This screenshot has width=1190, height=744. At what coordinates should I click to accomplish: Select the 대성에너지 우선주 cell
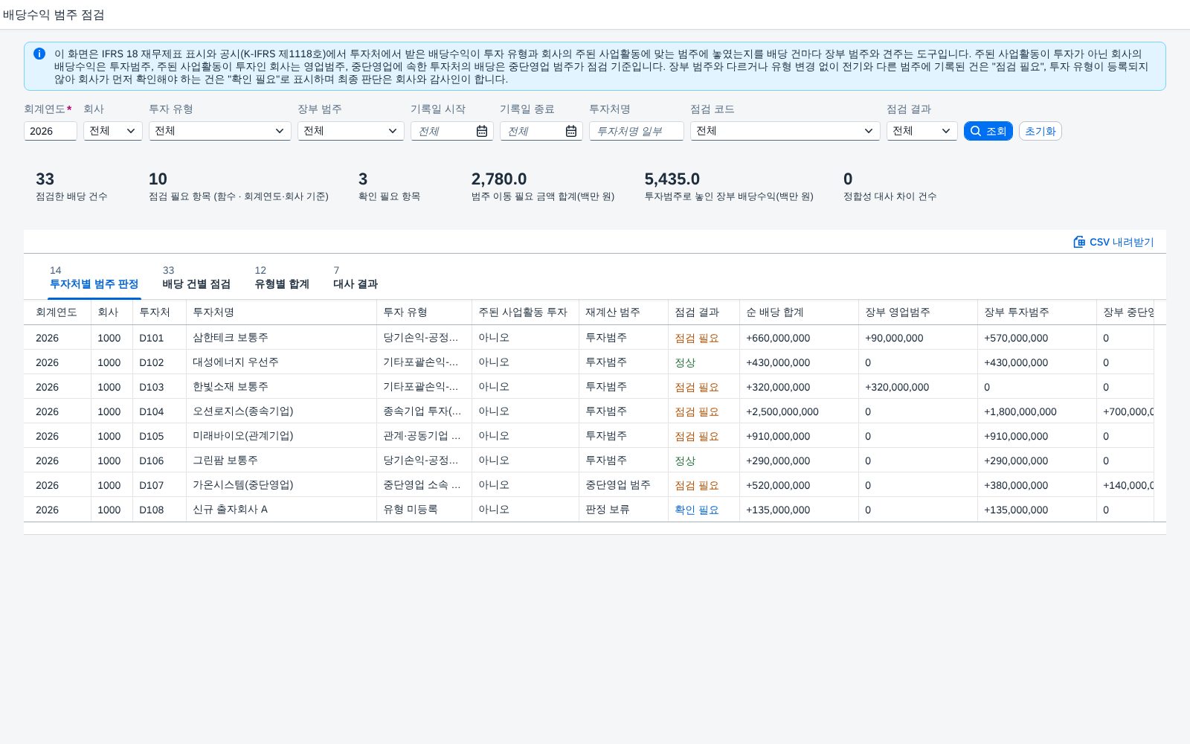(x=281, y=362)
